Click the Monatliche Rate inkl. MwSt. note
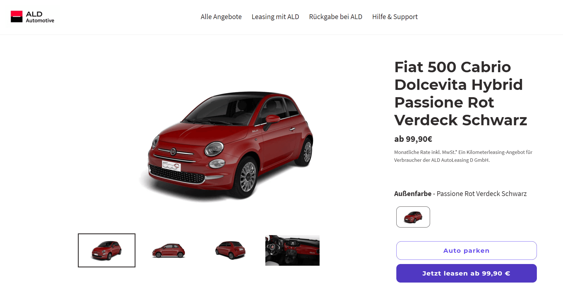 [x=463, y=156]
